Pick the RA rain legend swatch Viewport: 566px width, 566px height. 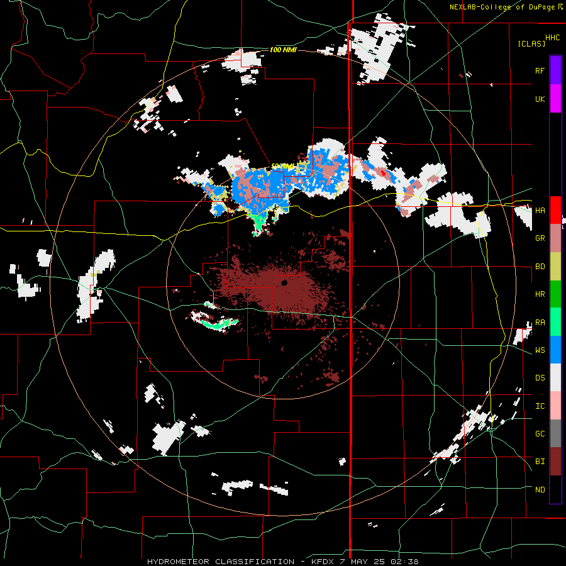[555, 322]
